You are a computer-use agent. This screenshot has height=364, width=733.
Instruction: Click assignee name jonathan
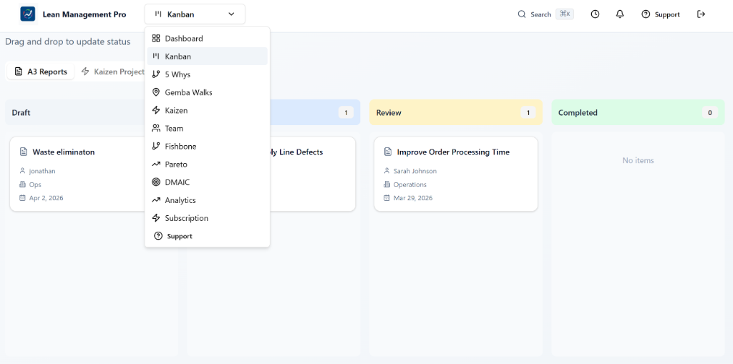click(42, 171)
